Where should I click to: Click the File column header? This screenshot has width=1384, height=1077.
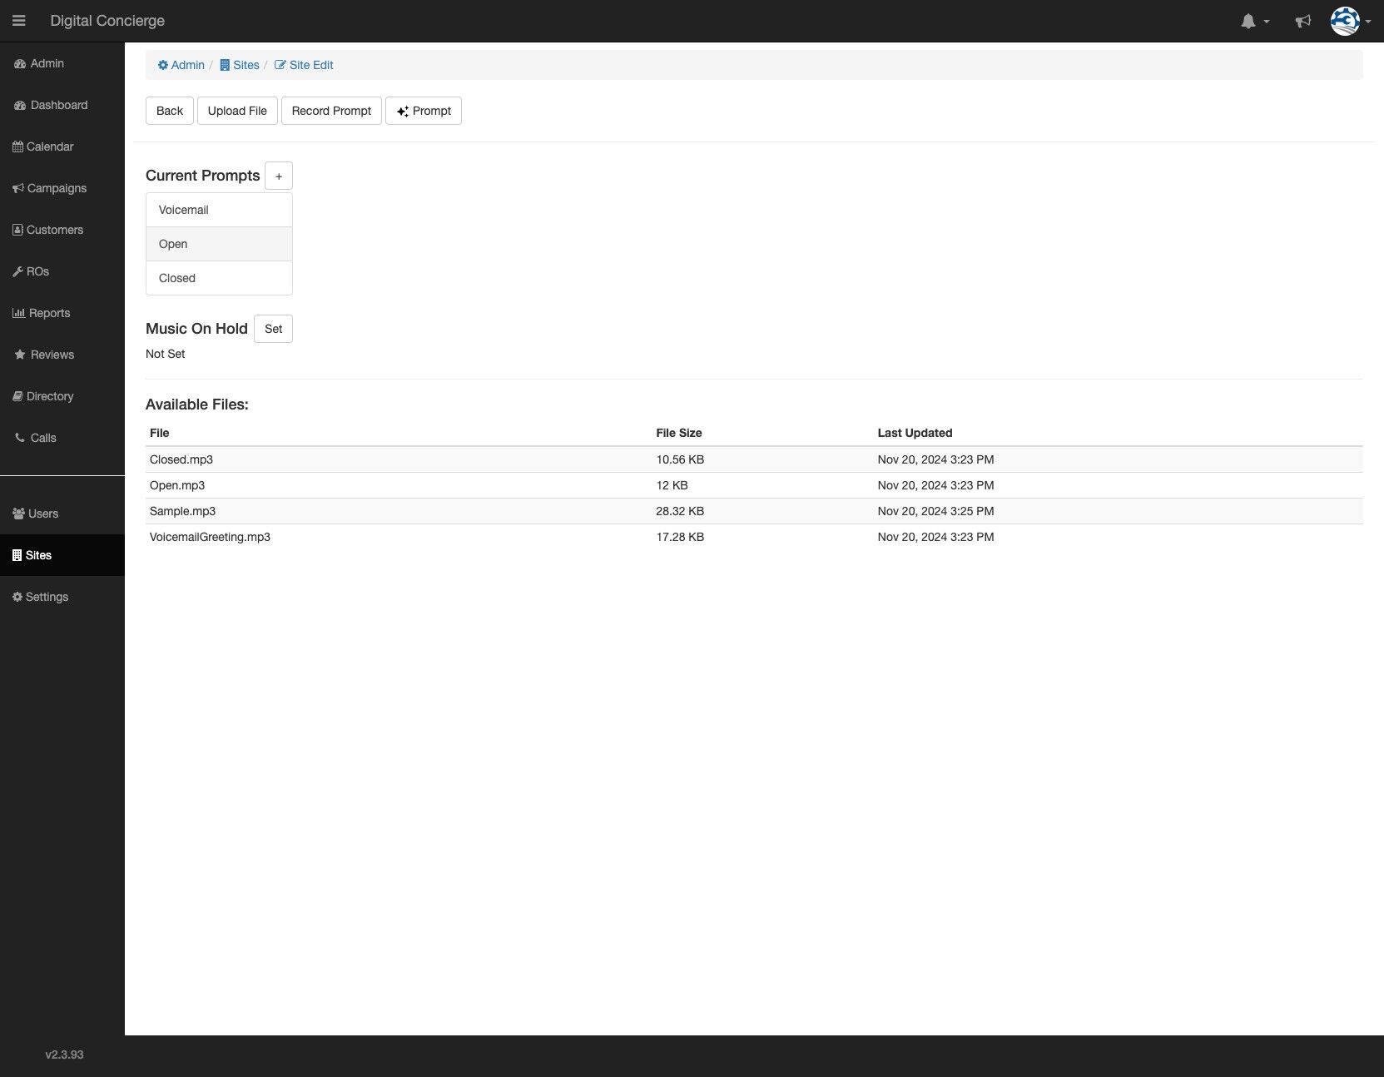[x=159, y=433]
